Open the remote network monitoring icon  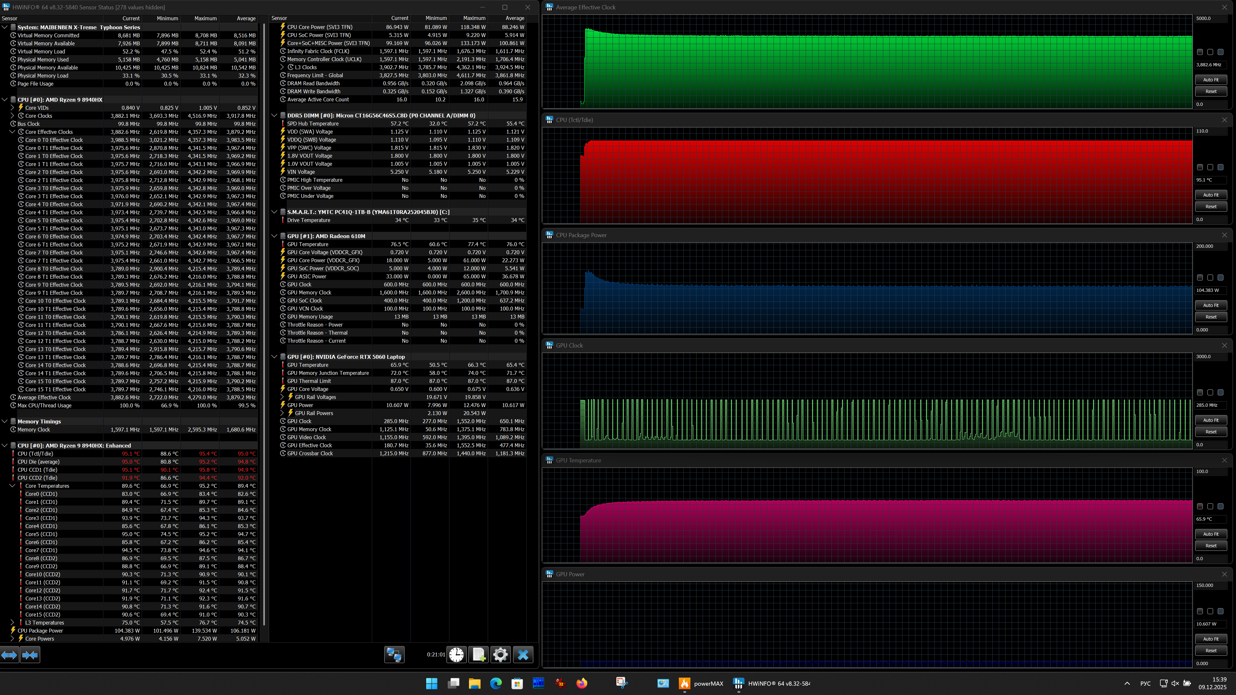(x=394, y=655)
